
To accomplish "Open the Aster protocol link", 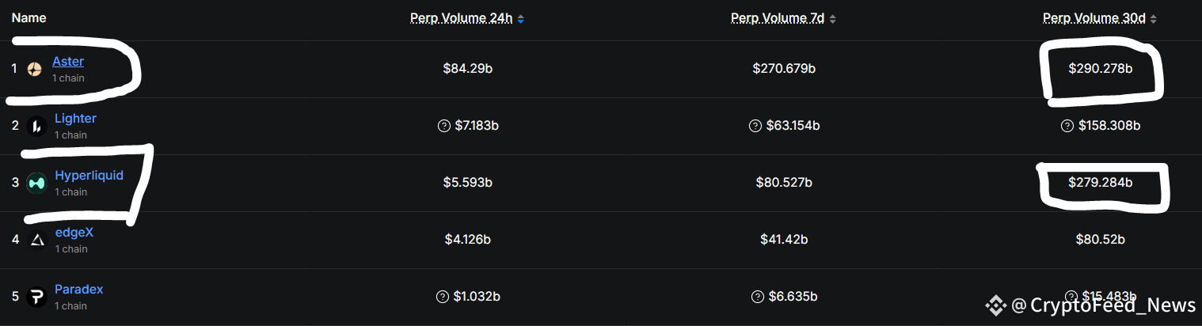I will 68,62.
